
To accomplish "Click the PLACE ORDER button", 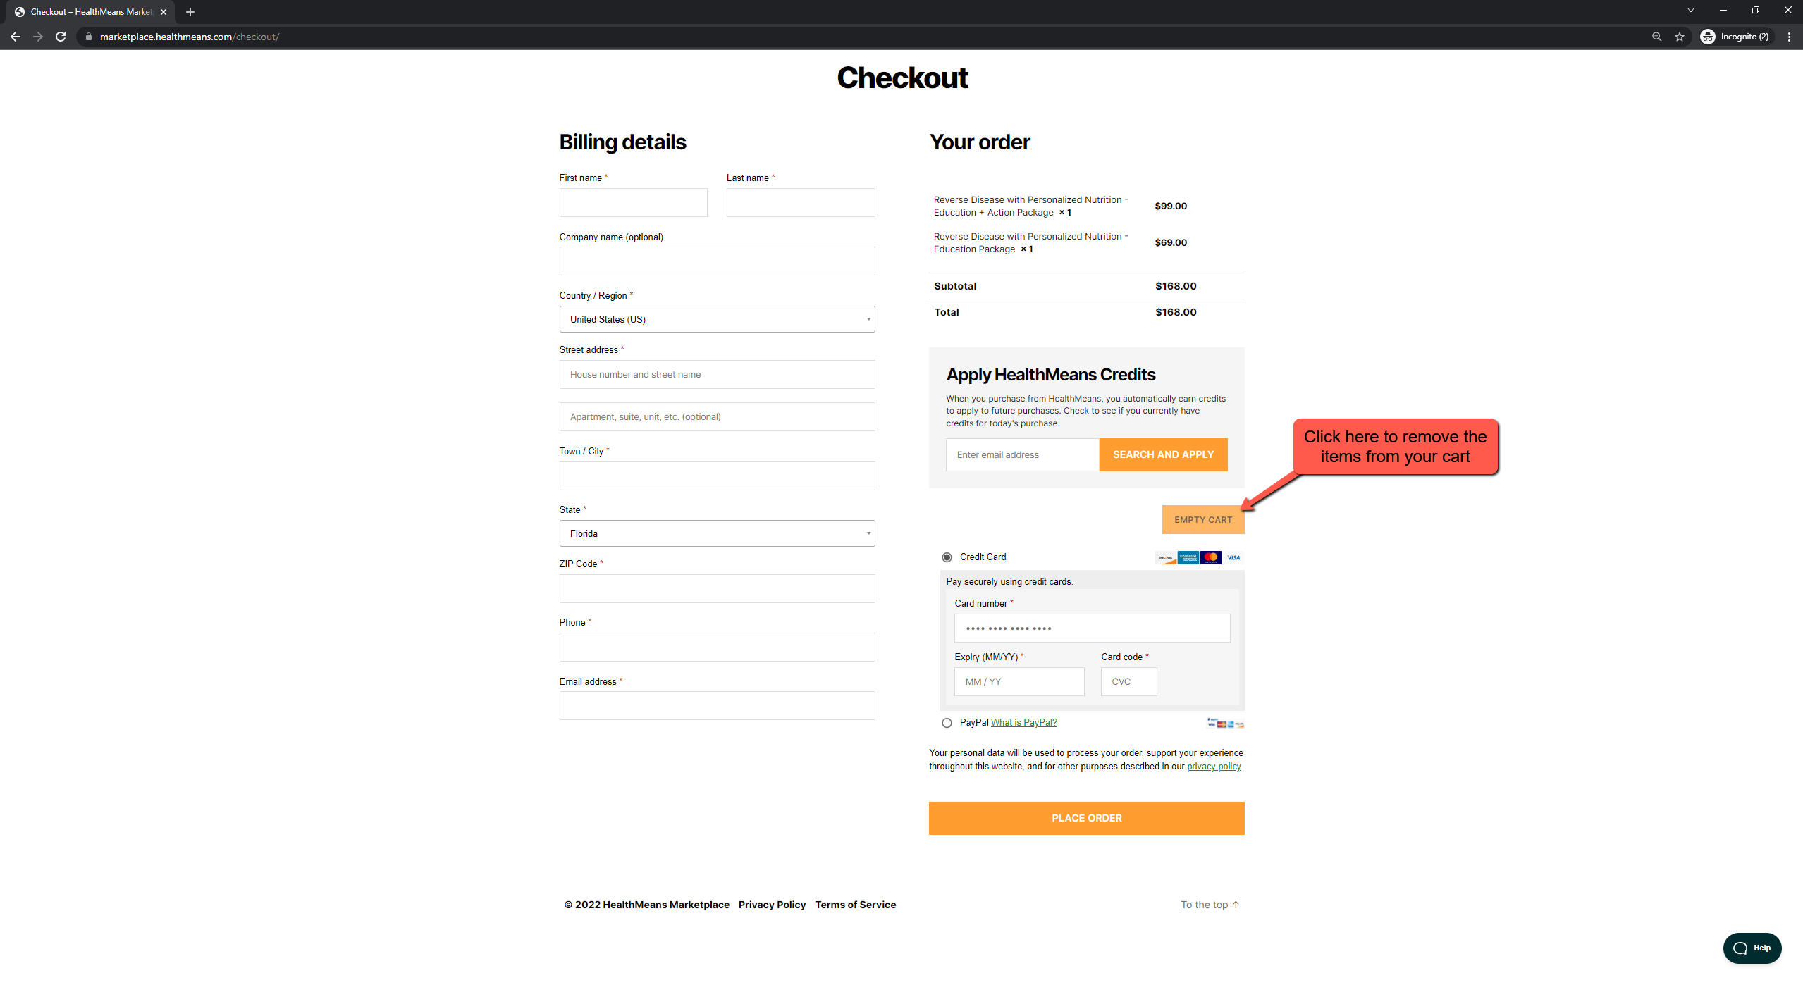I will [1086, 818].
